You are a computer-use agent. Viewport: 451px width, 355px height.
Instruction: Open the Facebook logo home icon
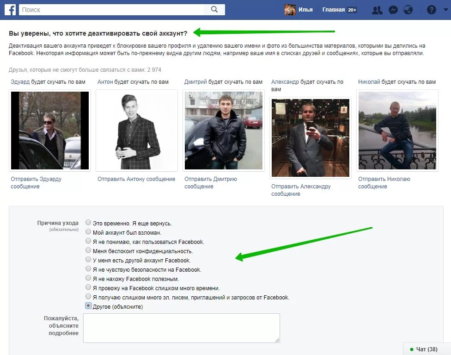pyautogui.click(x=10, y=10)
